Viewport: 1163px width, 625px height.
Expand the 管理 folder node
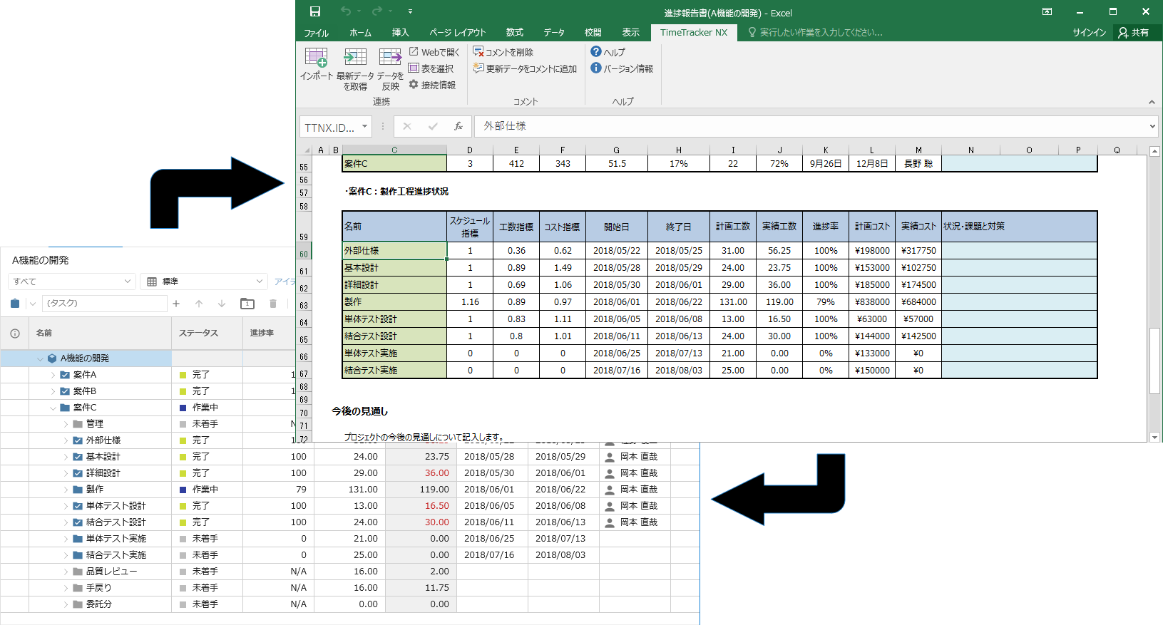(x=66, y=424)
